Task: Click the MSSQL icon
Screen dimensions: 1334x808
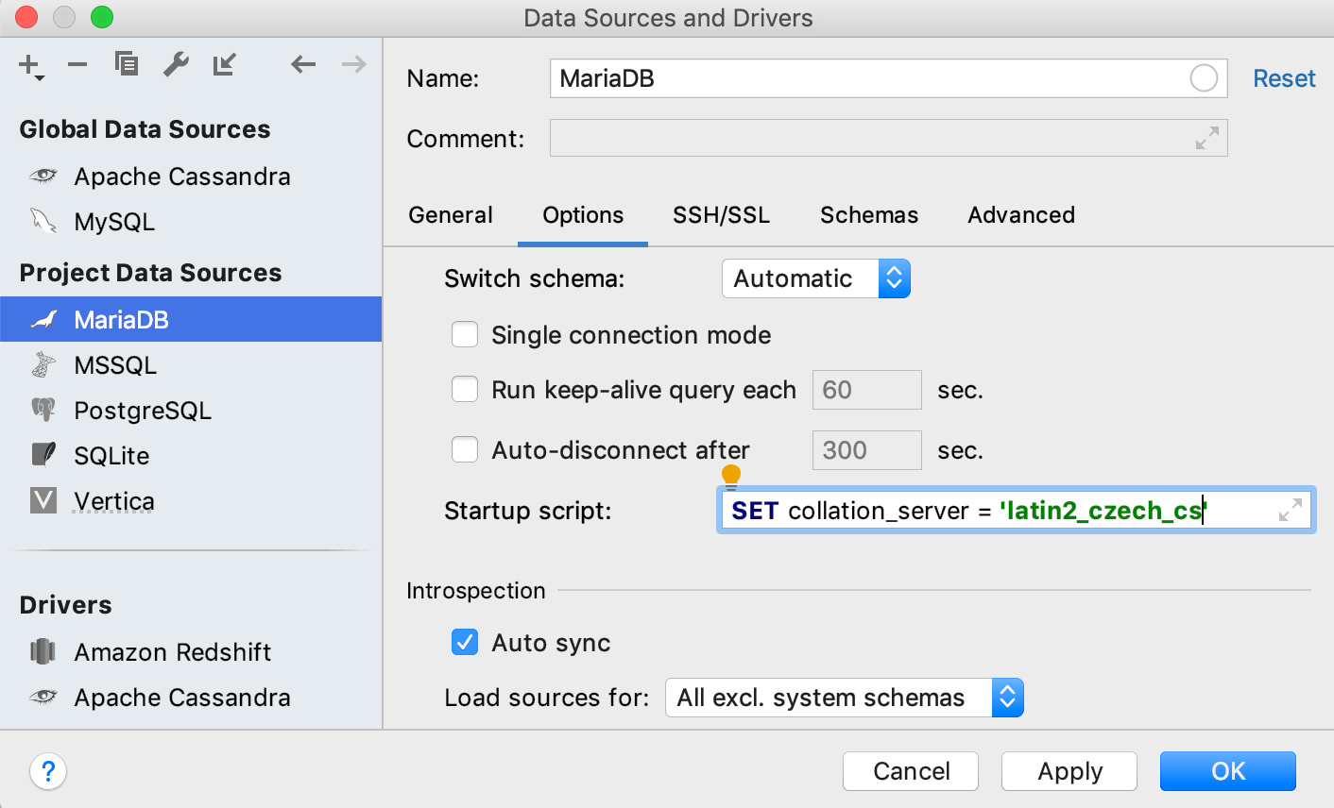Action: 43,364
